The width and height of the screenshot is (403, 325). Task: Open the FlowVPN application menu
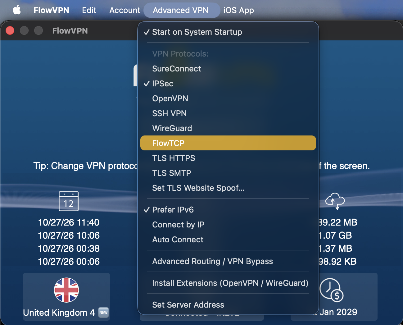coord(51,10)
